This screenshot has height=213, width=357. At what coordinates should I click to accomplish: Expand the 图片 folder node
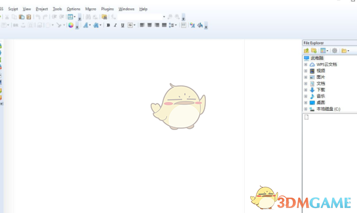pos(306,77)
